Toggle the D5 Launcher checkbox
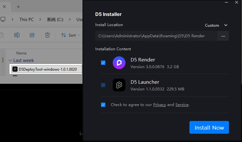The image size is (242, 142). [x=103, y=85]
